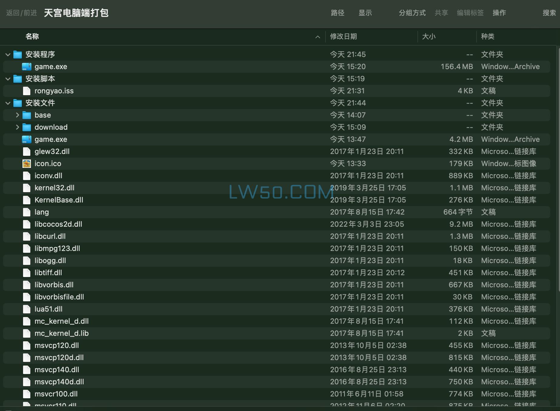Sort files by the 修改日期 column header
Screen dimensions: 560x411
(343, 36)
